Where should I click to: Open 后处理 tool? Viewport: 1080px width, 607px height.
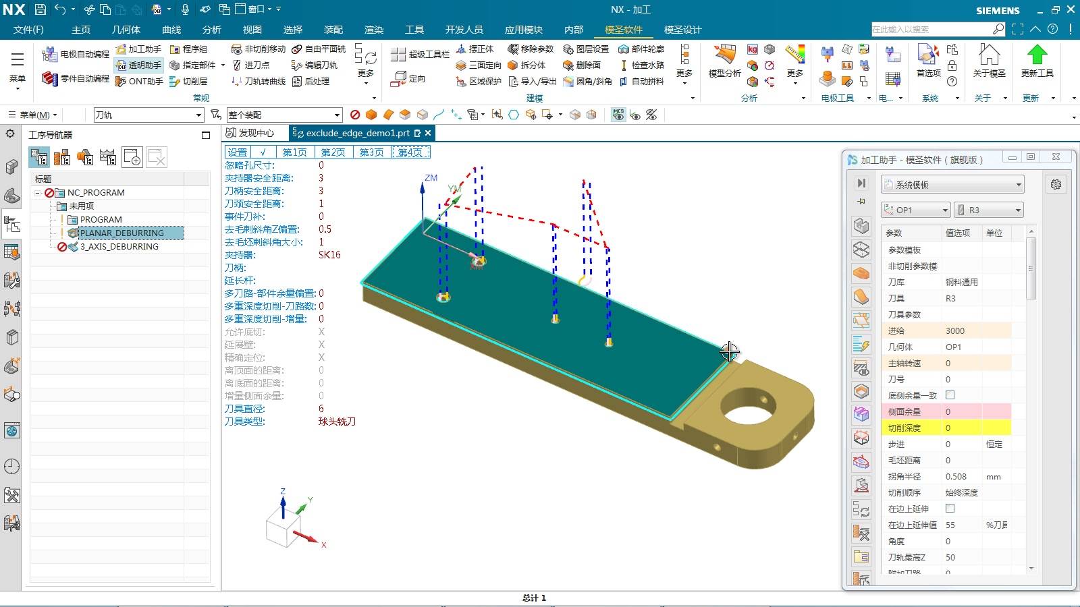[310, 82]
